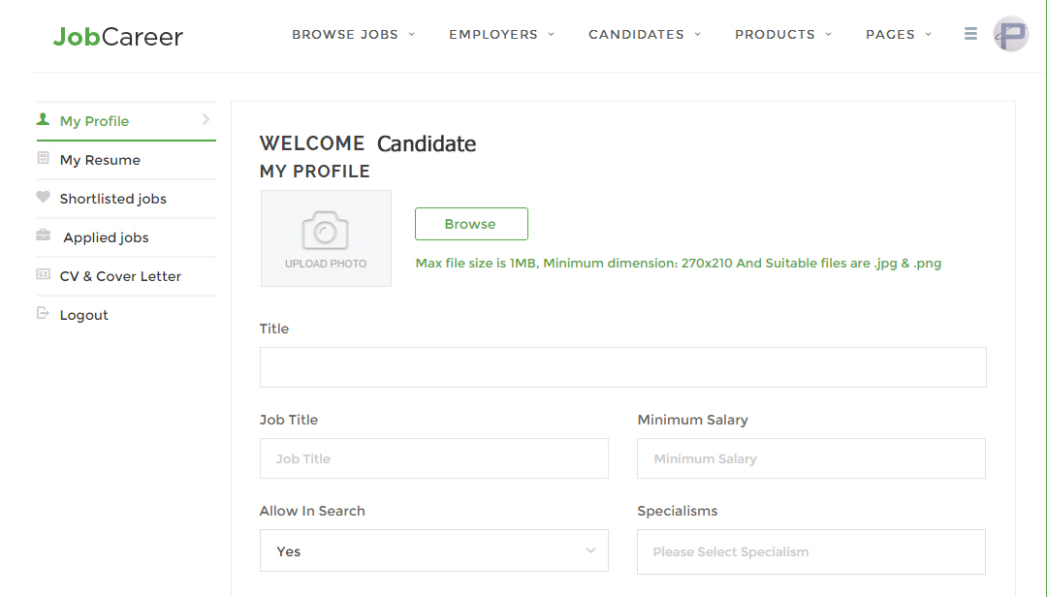1047x597 pixels.
Task: Click the Minimum Salary input field
Action: (x=810, y=458)
